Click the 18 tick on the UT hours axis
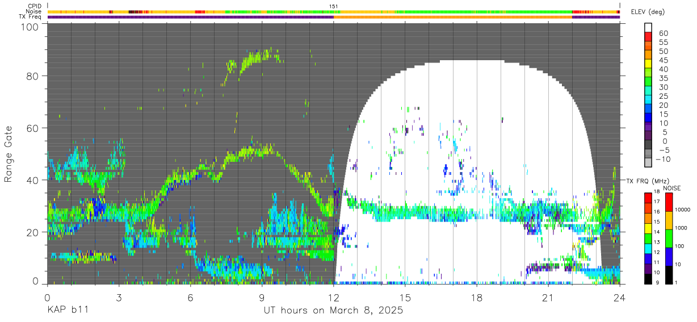The width and height of the screenshot is (697, 322). pos(476,297)
